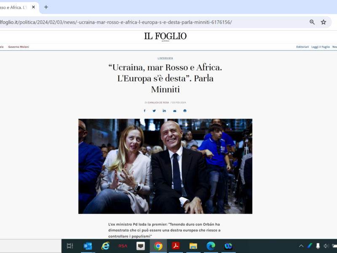Click the zoom magnifier in address bar

[x=312, y=22]
